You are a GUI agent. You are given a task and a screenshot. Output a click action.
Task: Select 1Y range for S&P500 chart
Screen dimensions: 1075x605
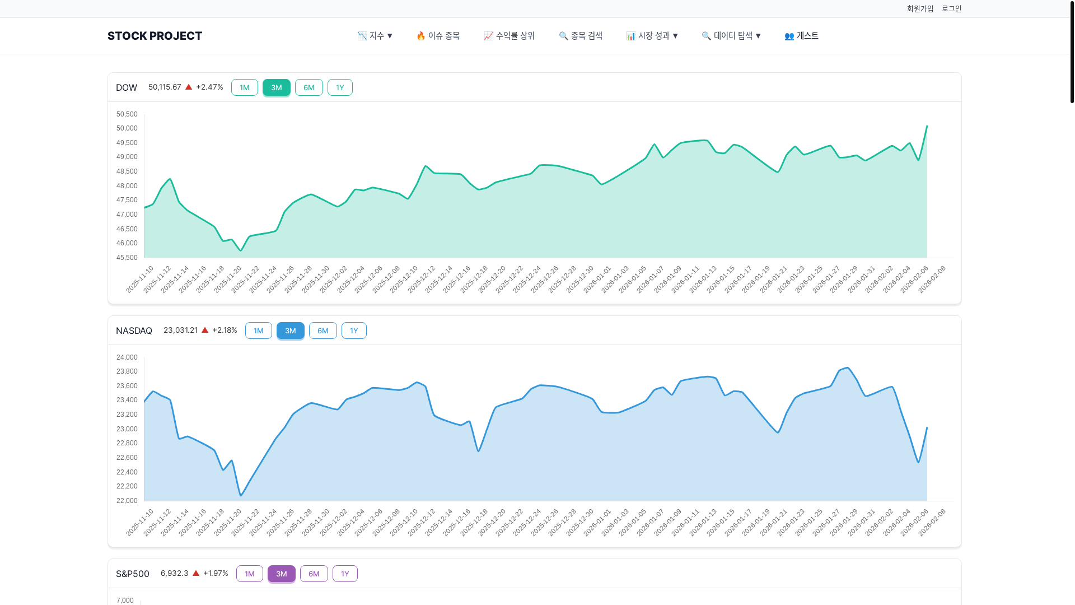pyautogui.click(x=345, y=574)
